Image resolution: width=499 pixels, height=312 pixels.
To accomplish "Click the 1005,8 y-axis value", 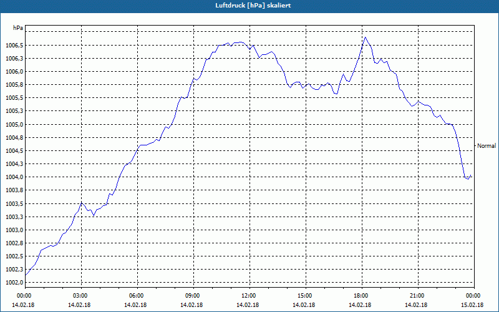I will 14,85.
